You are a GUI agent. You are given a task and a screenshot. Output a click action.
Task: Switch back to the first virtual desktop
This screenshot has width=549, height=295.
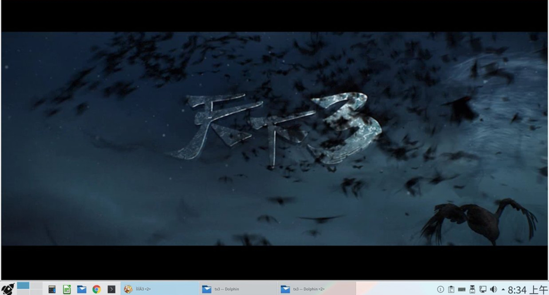[23, 286]
